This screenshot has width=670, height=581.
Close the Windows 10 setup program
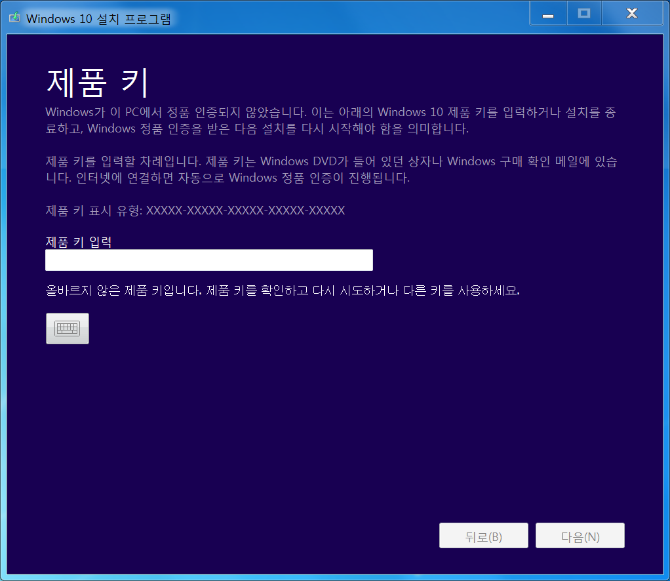click(631, 13)
